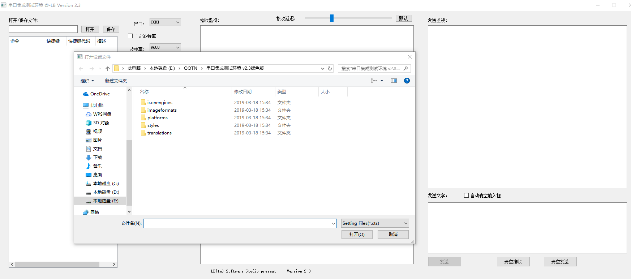Image resolution: width=631 pixels, height=279 pixels.
Task: Click the 清空发送 button
Action: click(x=560, y=262)
